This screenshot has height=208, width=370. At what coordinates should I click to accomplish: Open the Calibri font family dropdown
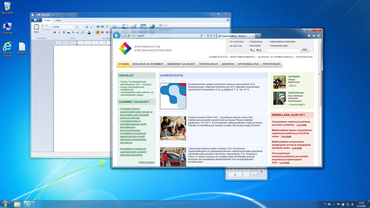pyautogui.click(x=75, y=27)
